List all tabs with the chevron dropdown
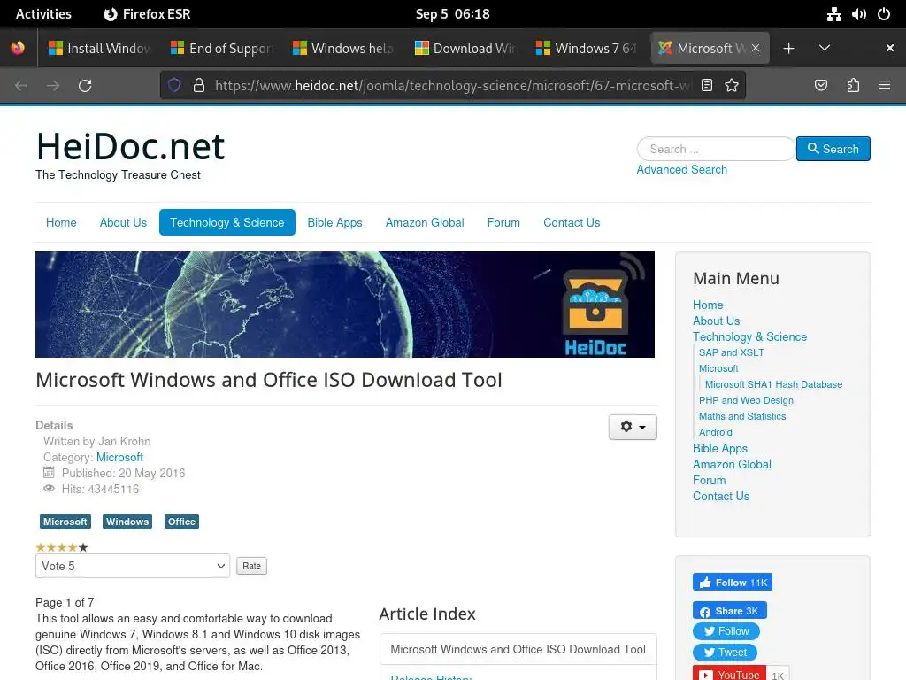The image size is (906, 680). pos(825,48)
